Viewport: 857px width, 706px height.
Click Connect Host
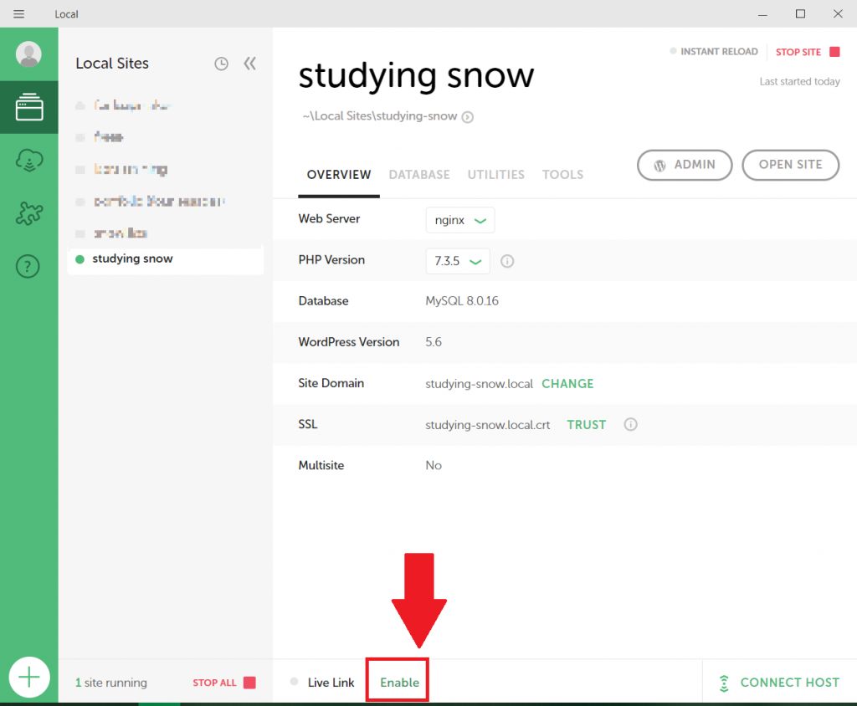790,683
